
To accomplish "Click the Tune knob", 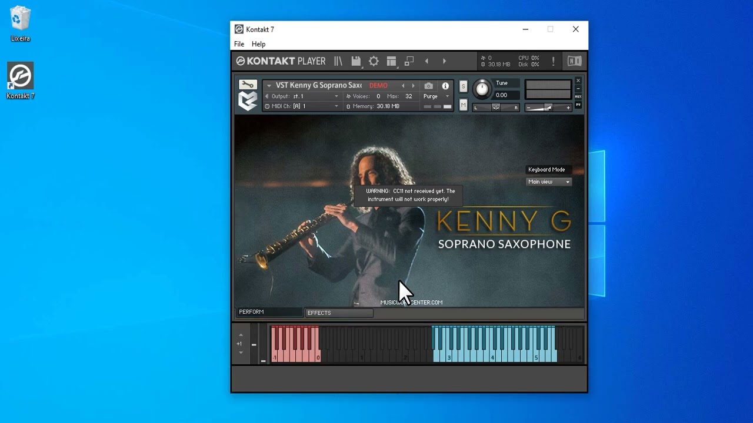I will (x=482, y=89).
